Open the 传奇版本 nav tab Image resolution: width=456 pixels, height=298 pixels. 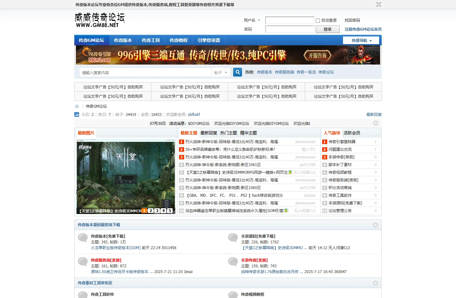pyautogui.click(x=123, y=40)
